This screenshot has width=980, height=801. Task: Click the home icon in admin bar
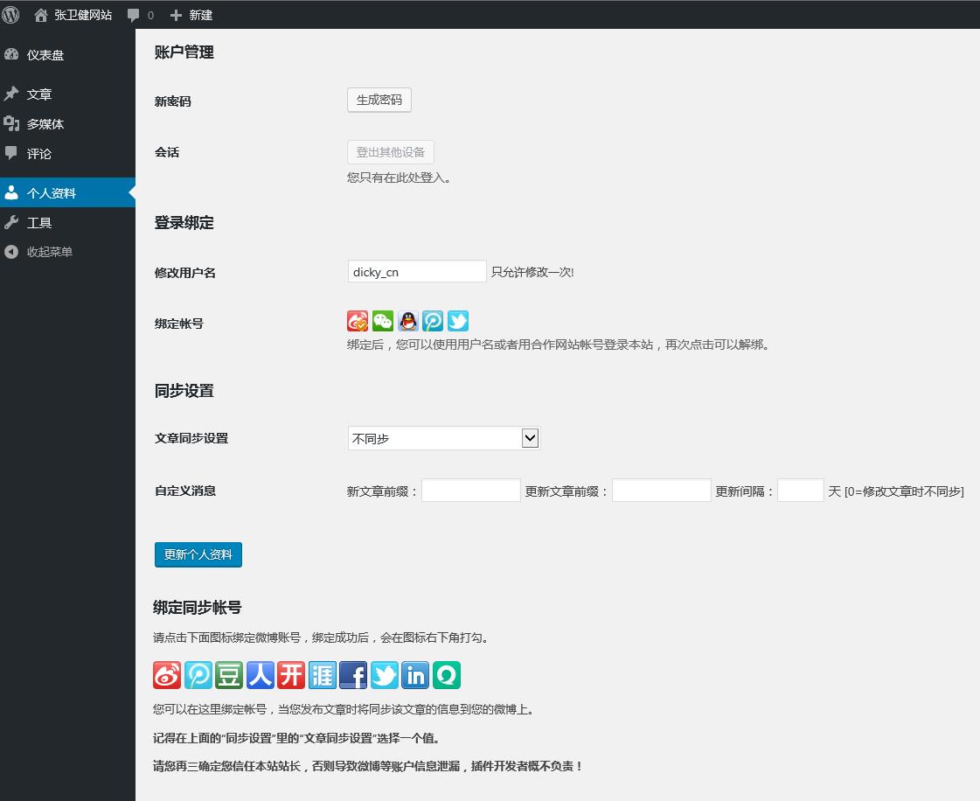tap(40, 15)
